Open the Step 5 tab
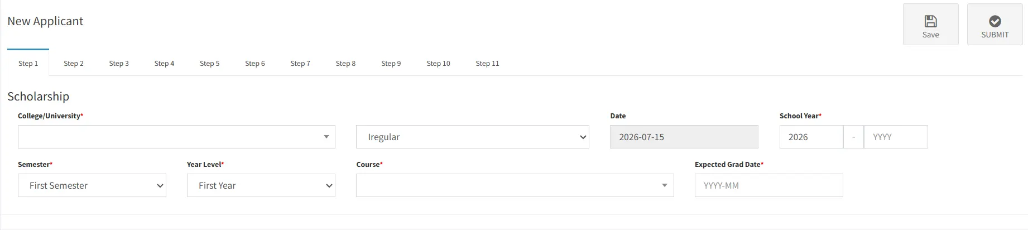The image size is (1028, 230). coord(209,63)
